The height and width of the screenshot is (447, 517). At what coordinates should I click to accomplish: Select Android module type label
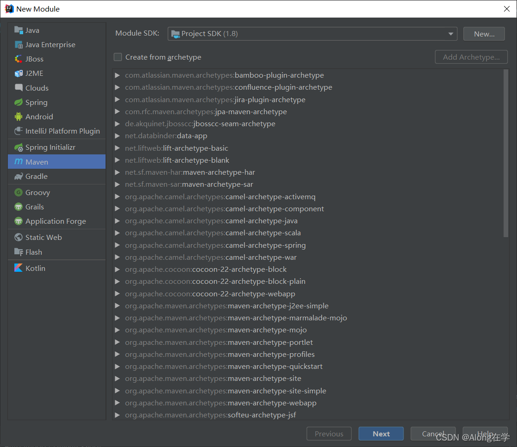tap(39, 116)
